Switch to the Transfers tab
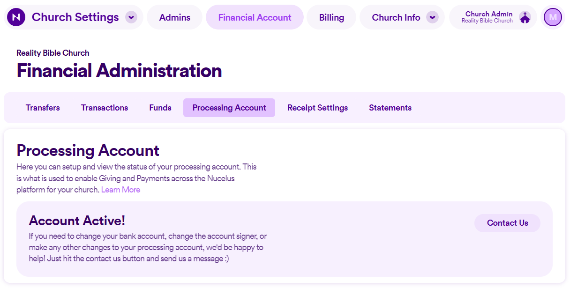The width and height of the screenshot is (570, 288). click(42, 107)
